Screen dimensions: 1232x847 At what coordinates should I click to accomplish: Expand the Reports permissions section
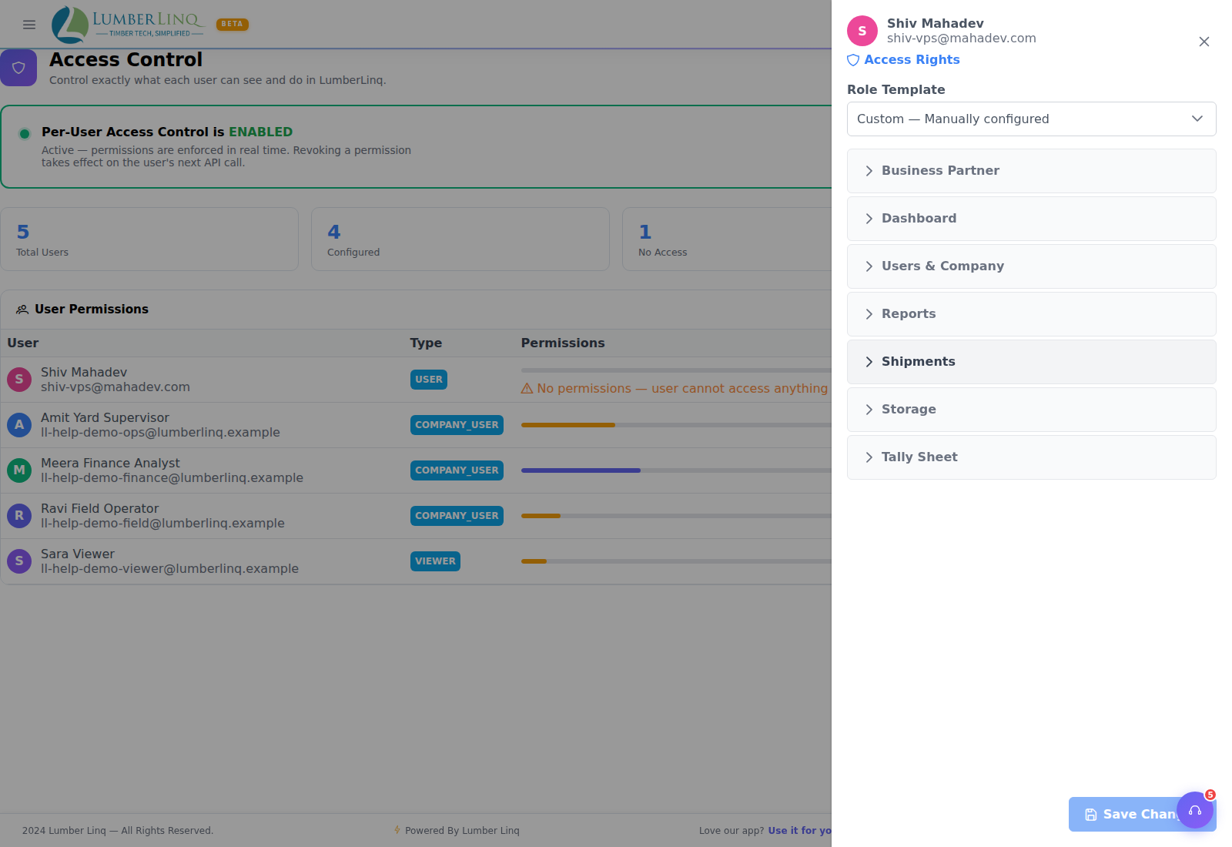click(1032, 314)
